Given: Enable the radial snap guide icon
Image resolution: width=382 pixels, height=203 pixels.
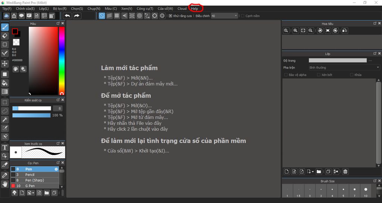Looking at the screenshot, I should click(x=132, y=16).
